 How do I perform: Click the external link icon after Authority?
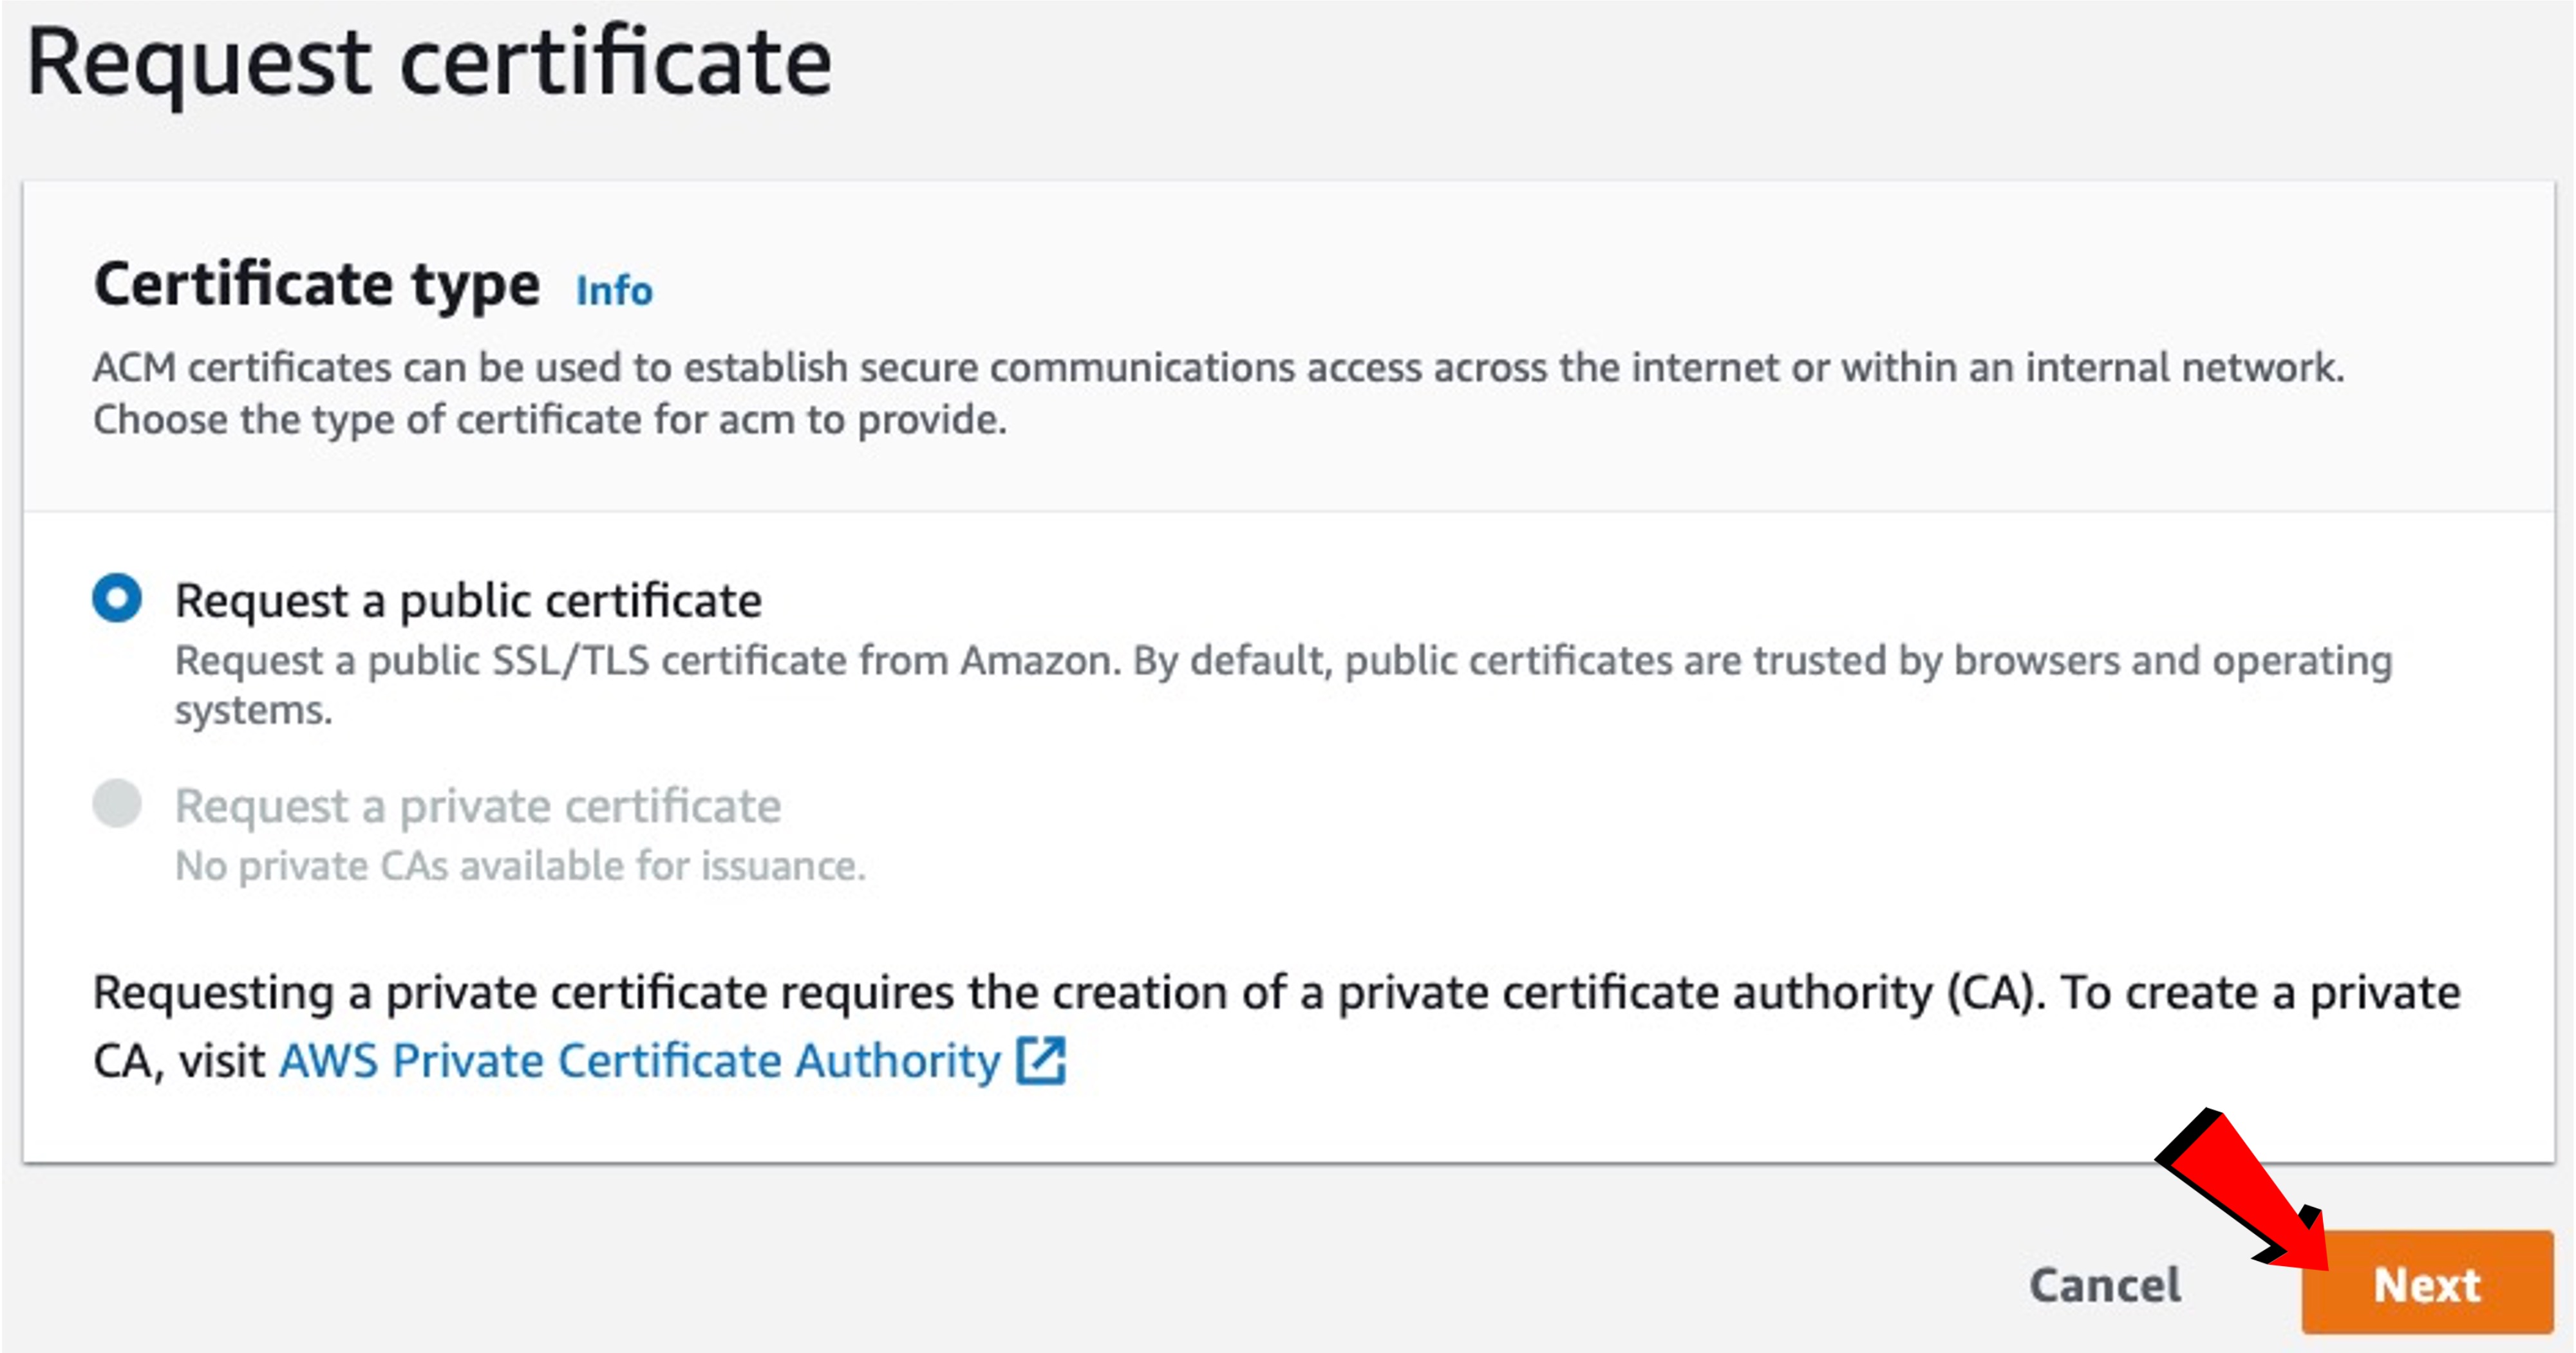click(1040, 1060)
